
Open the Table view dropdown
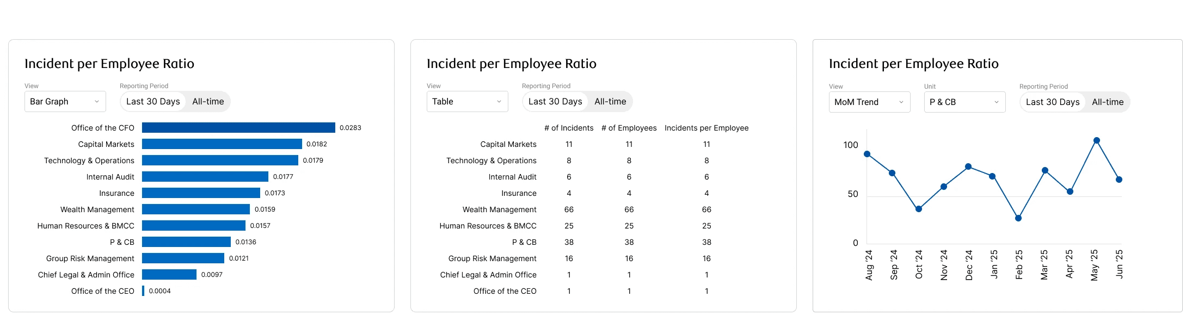[467, 102]
